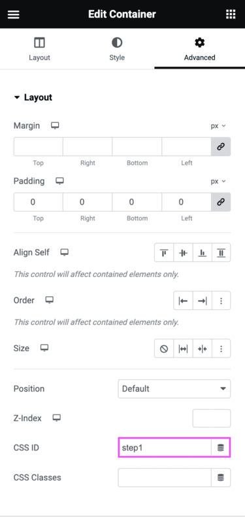This screenshot has height=517, width=245.
Task: Toggle linked values for Padding
Action: click(x=221, y=202)
